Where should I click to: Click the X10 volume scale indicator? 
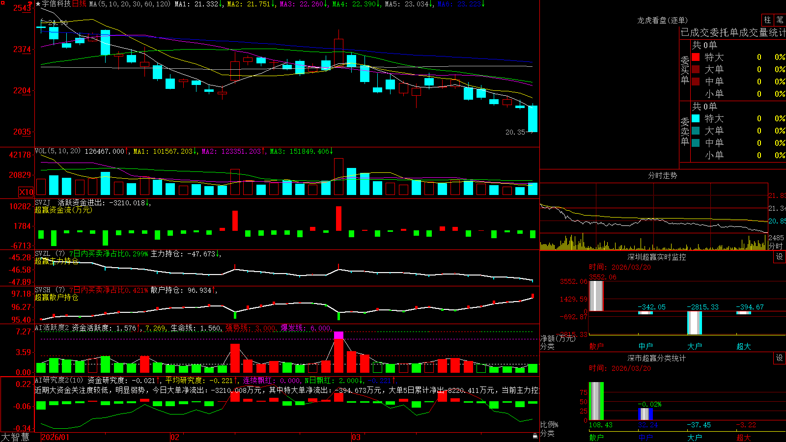[26, 192]
